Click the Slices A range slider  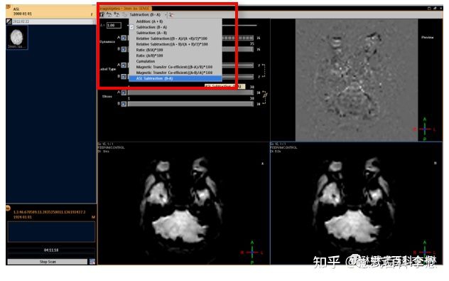click(190, 92)
